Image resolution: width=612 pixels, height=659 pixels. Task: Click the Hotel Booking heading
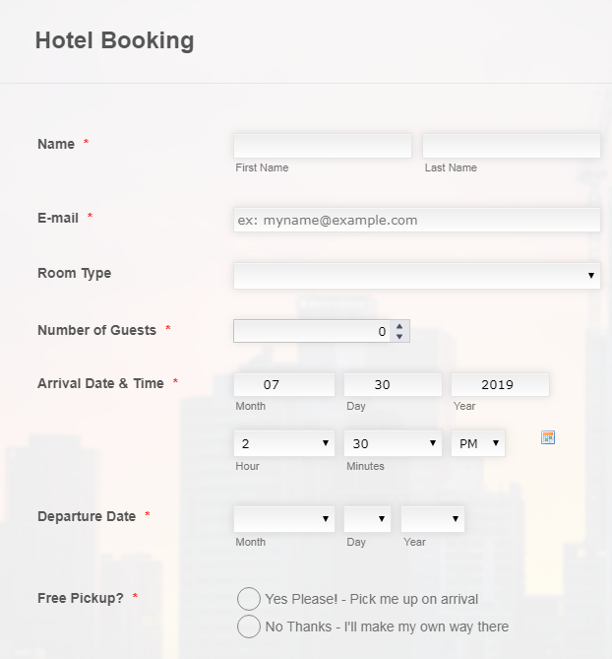114,40
